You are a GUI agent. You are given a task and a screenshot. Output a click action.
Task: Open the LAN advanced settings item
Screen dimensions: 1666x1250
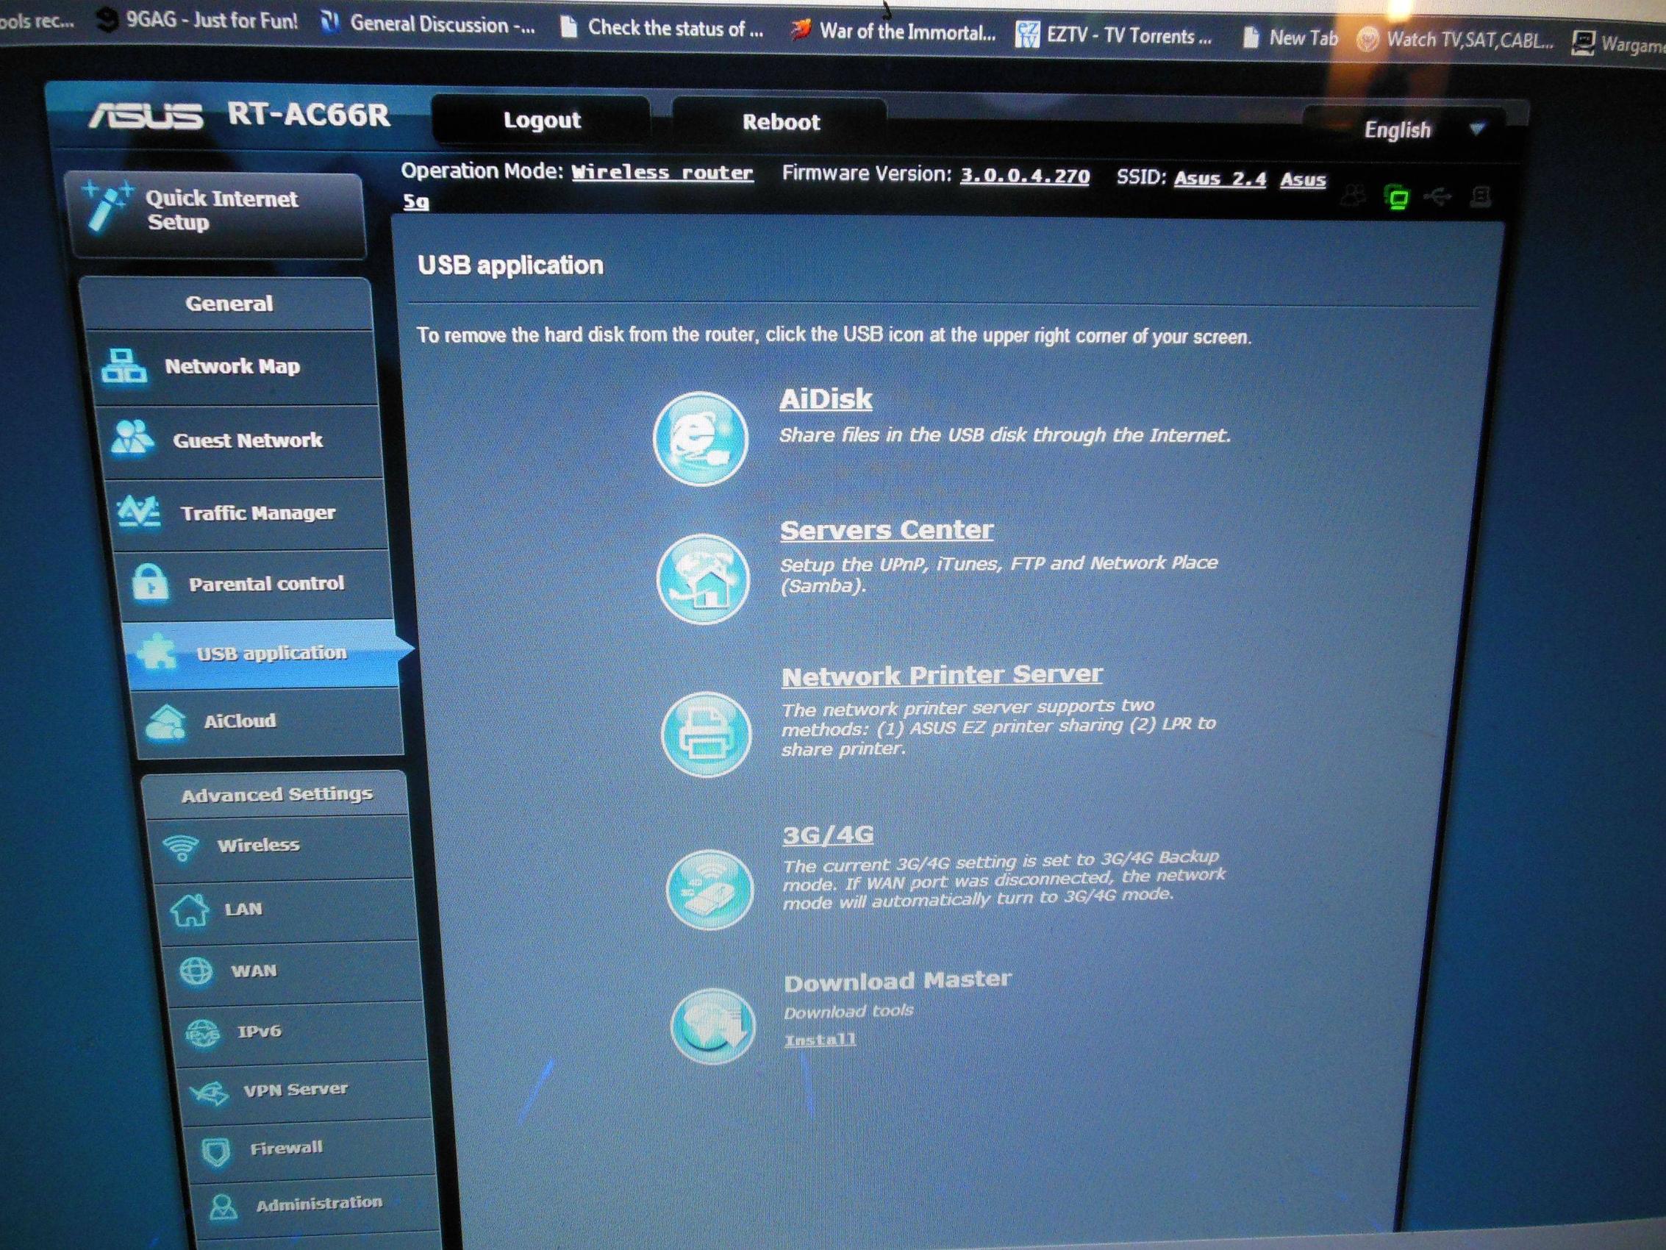[x=287, y=910]
